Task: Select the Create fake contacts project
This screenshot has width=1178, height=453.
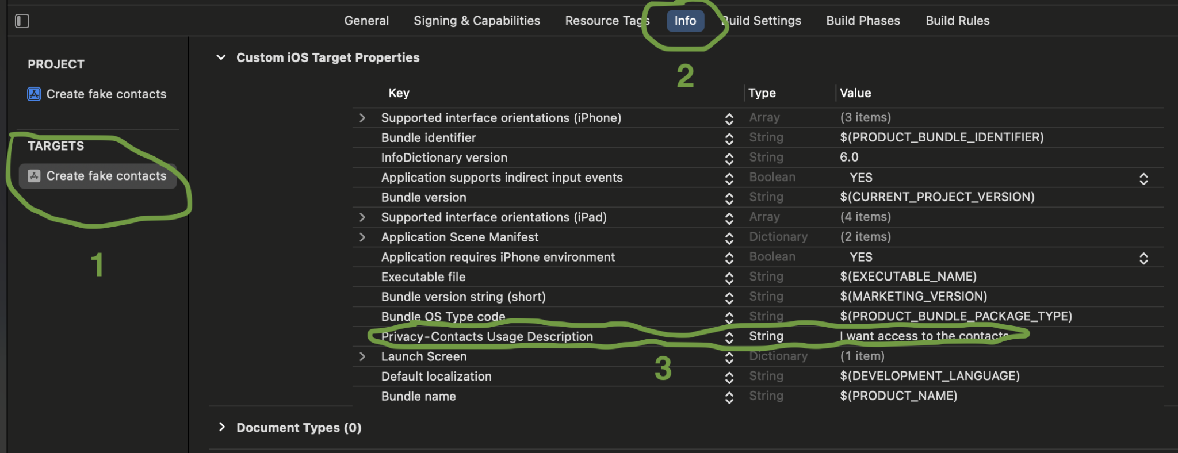Action: [106, 94]
